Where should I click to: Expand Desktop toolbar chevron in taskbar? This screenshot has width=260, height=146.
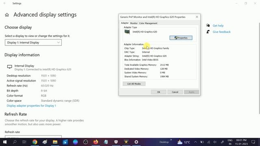[x=171, y=140]
